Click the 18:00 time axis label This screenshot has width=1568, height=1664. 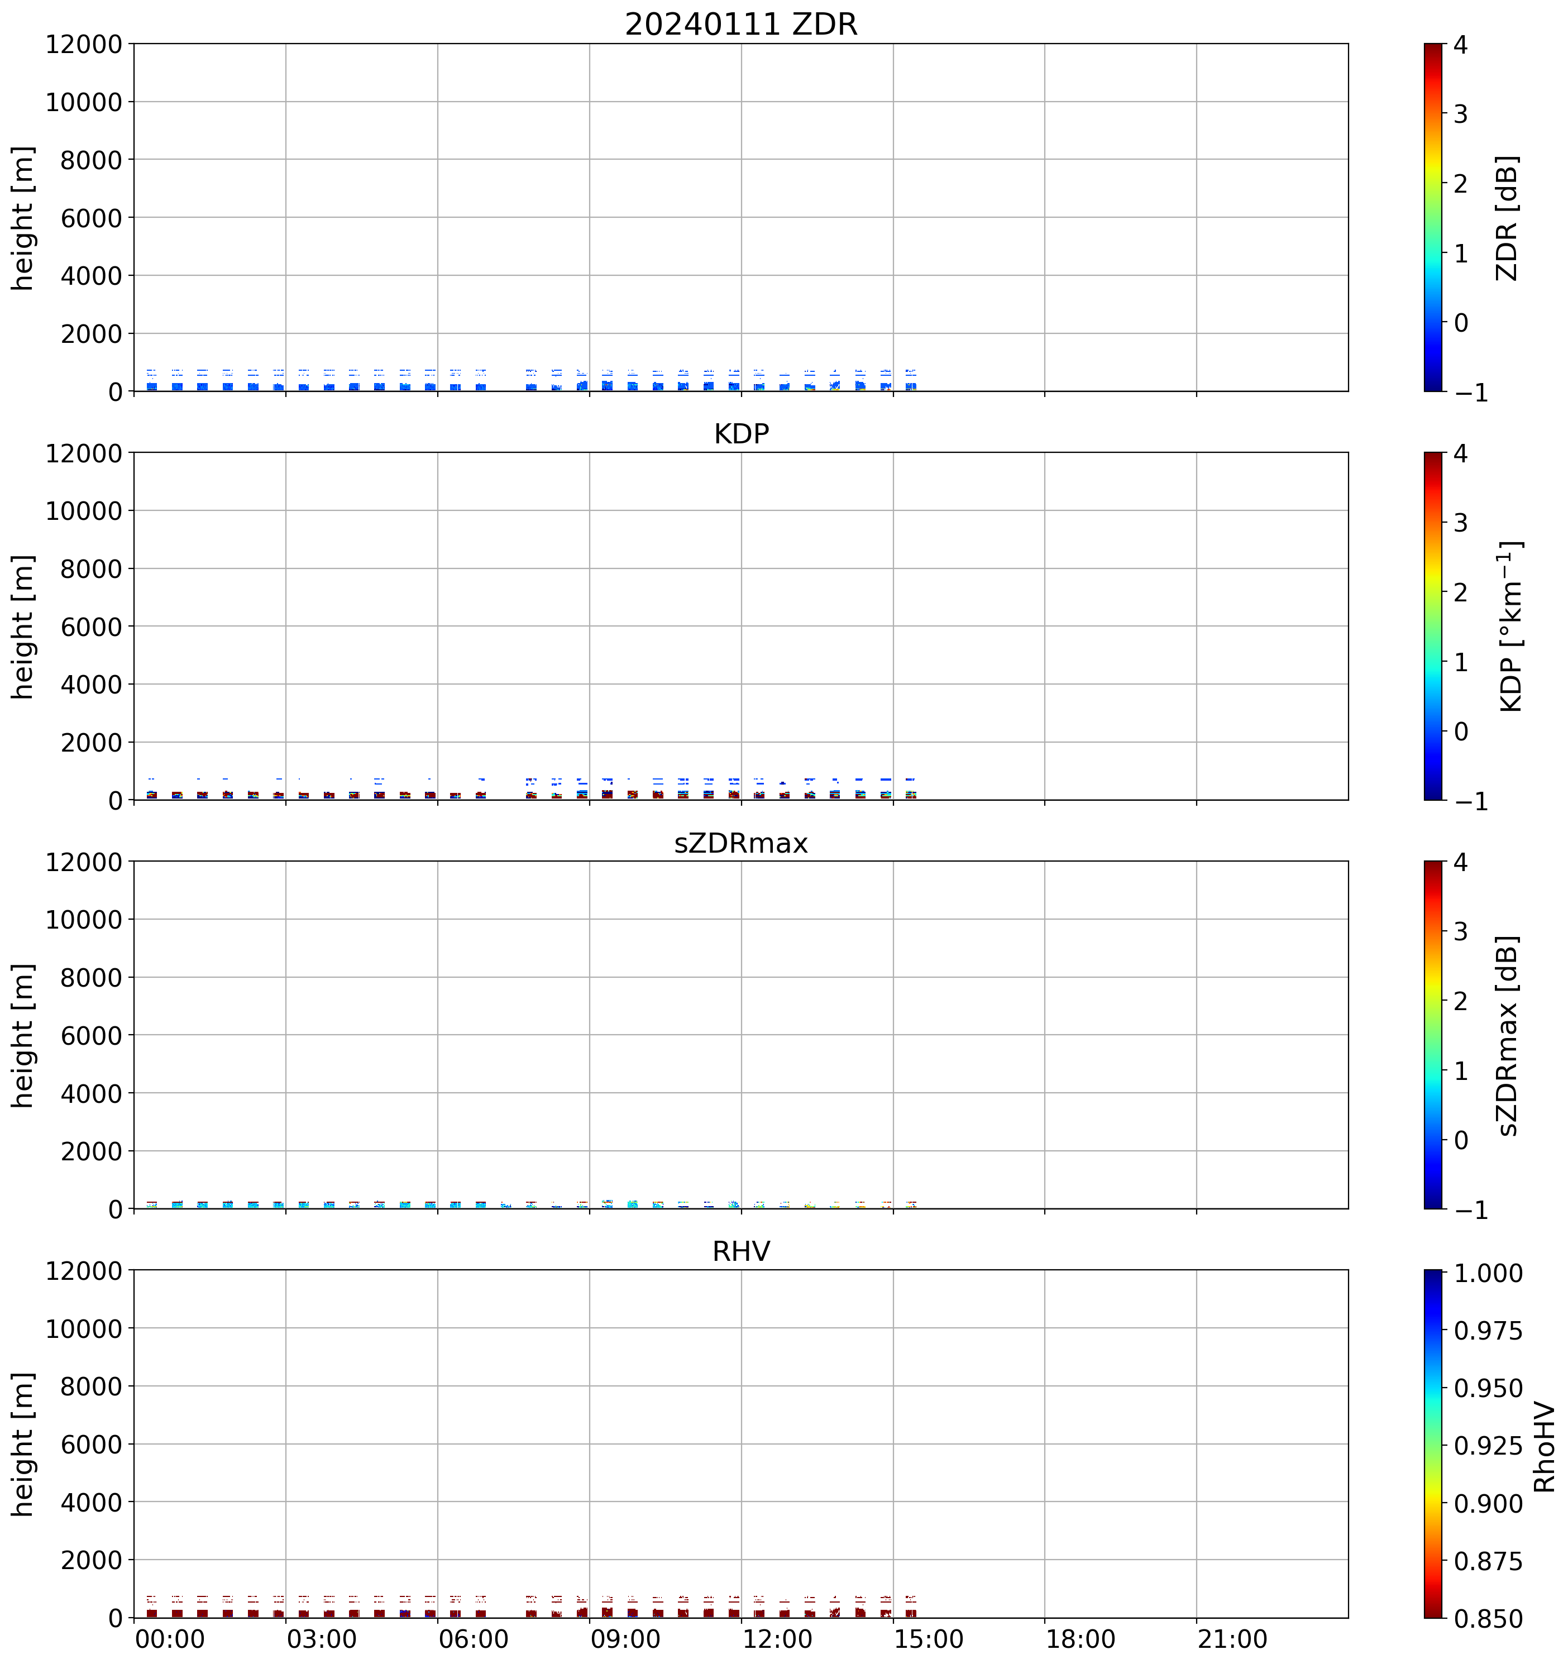click(1081, 1639)
